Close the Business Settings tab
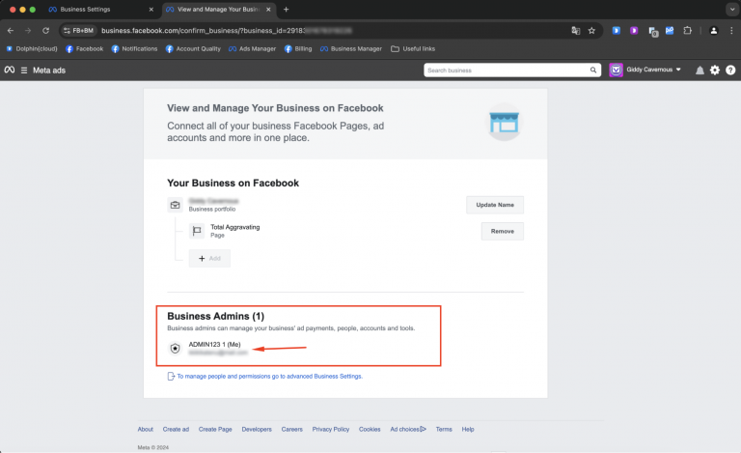This screenshot has height=453, width=741. click(x=151, y=9)
